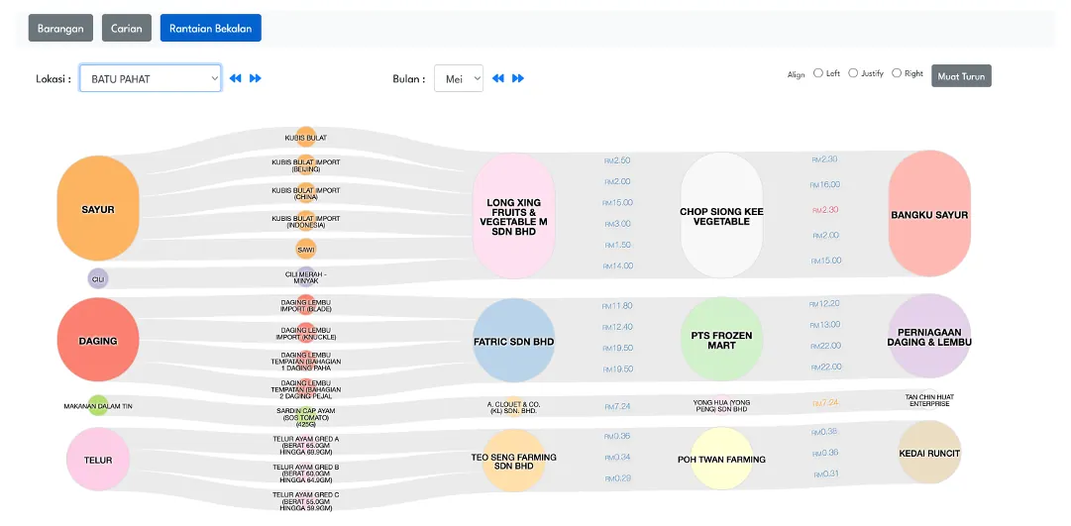Switch to the Carian tab
This screenshot has width=1071, height=526.
pos(127,28)
